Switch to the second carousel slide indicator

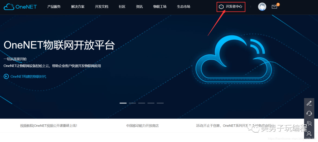132,103
